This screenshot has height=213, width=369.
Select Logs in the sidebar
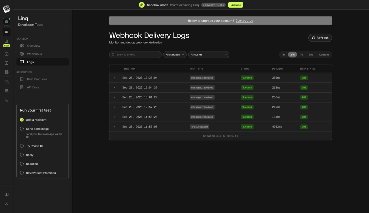tap(43, 62)
